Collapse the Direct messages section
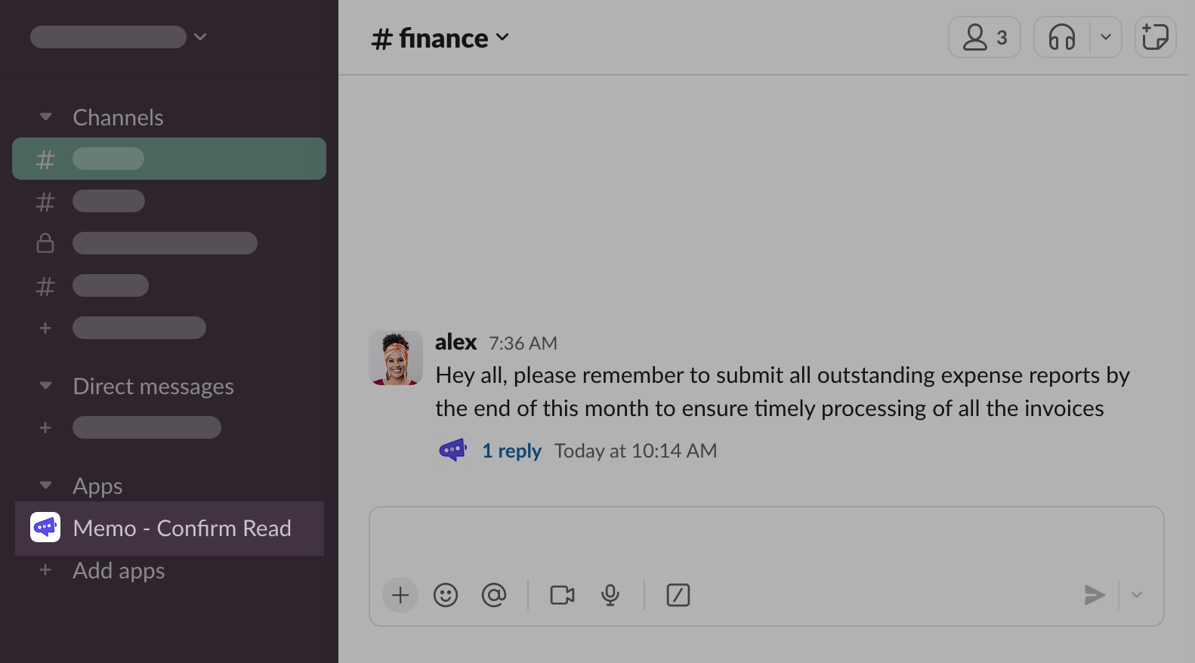This screenshot has height=663, width=1195. (46, 386)
